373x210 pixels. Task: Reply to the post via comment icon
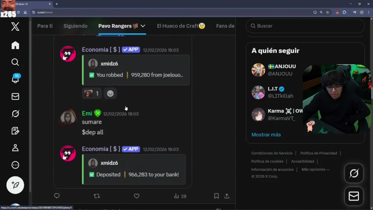click(57, 196)
